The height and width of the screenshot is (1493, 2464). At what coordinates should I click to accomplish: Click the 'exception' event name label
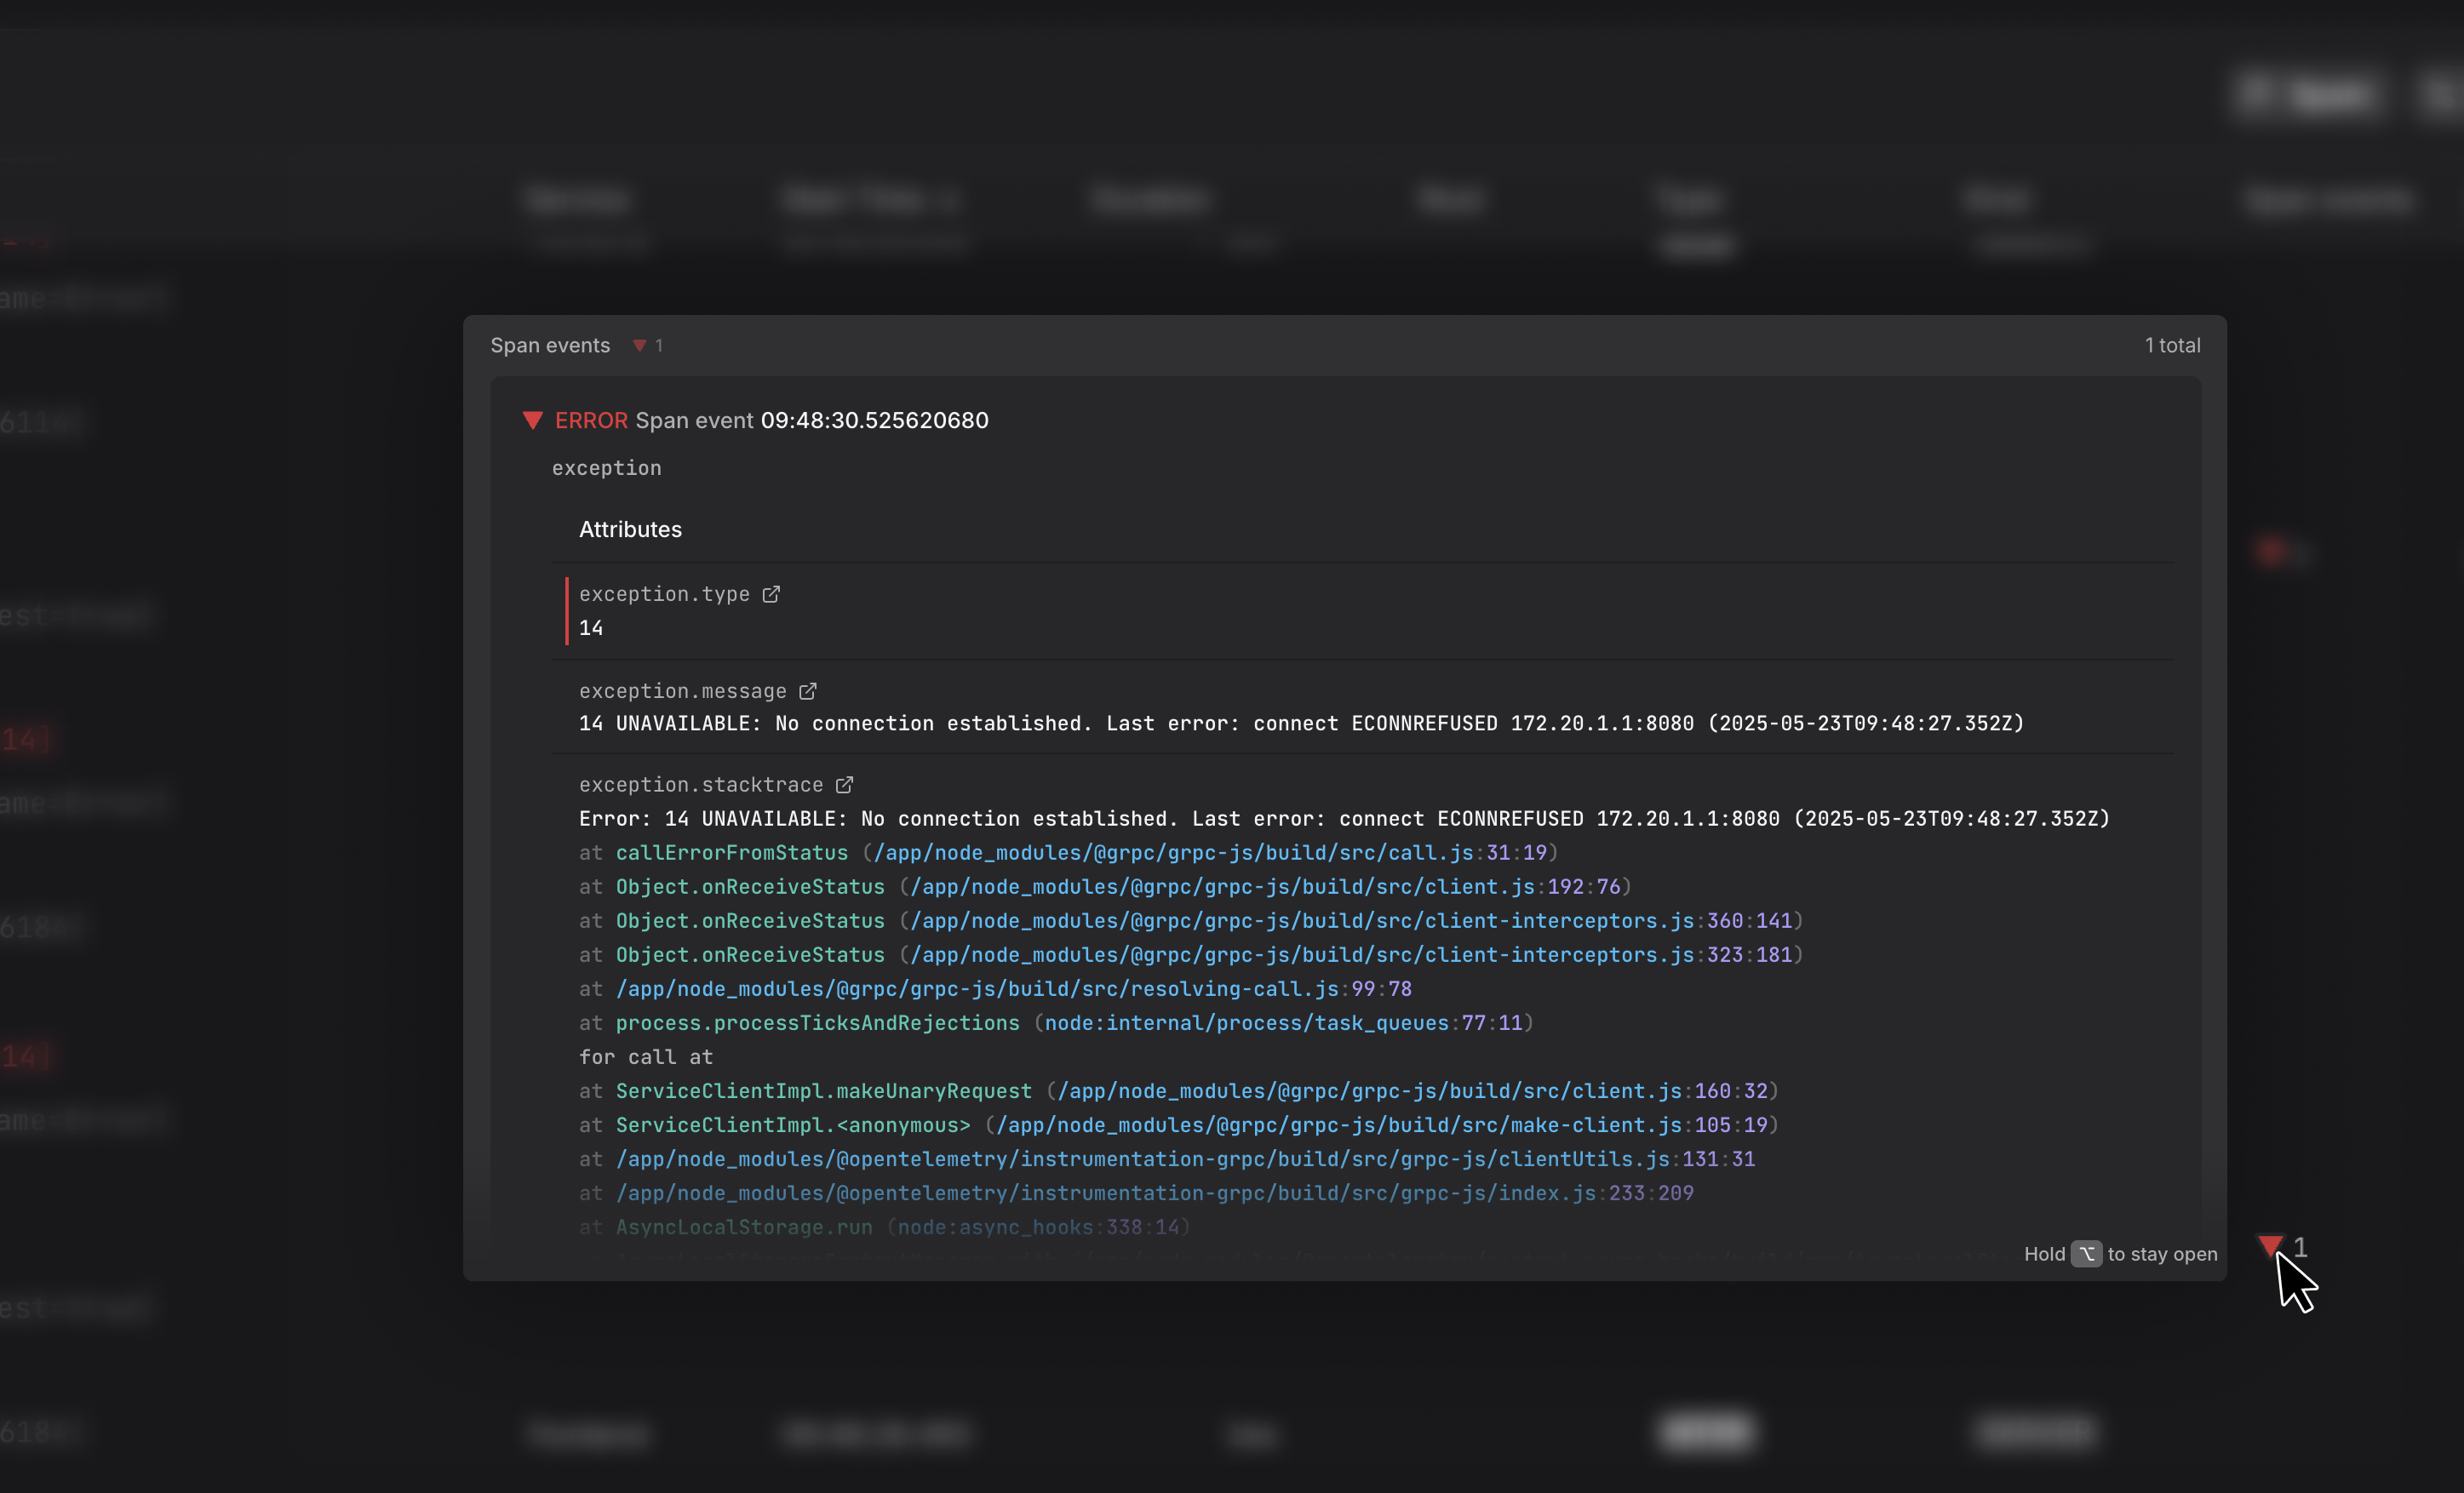coord(606,468)
